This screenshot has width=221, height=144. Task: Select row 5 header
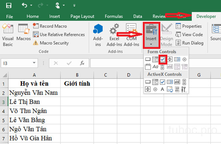coord(4,120)
